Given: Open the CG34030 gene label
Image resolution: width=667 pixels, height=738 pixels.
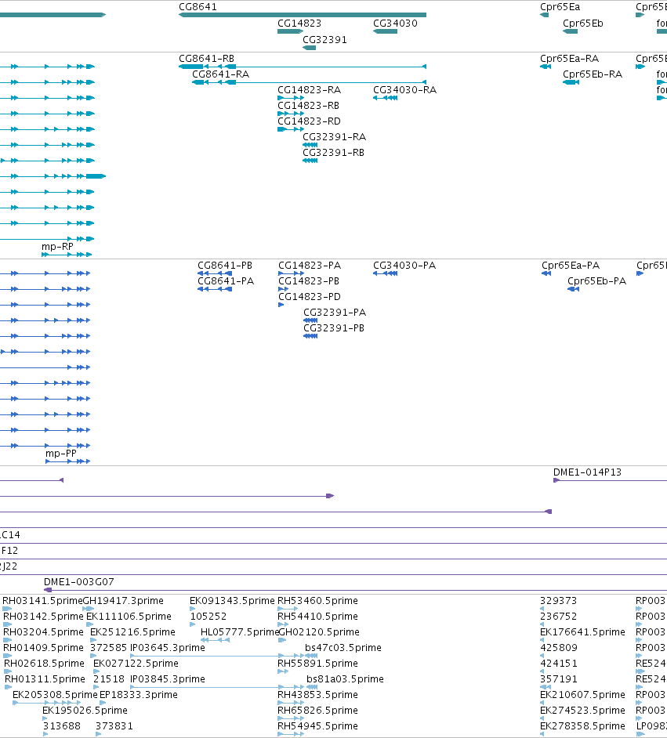Looking at the screenshot, I should 395,24.
